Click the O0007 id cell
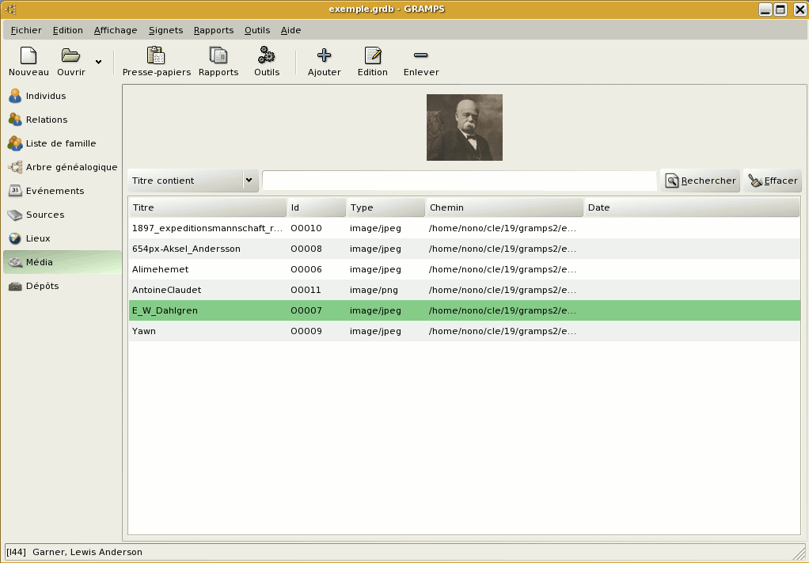This screenshot has width=809, height=563. coord(306,310)
